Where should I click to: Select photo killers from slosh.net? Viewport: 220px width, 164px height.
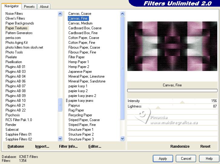click(x=24, y=47)
